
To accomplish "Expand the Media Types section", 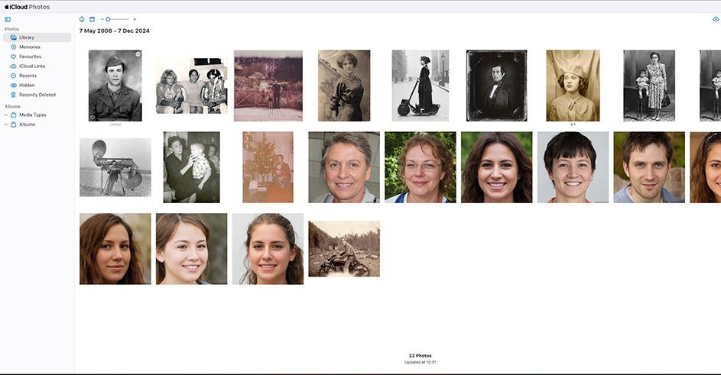I will (6, 115).
